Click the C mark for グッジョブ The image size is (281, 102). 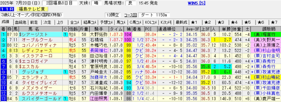pos(65,72)
